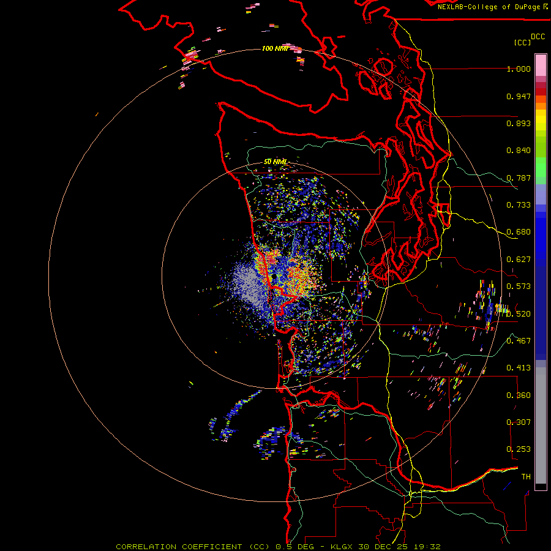Click the 100 NMI range ring label
This screenshot has height=551, width=551.
click(x=275, y=48)
